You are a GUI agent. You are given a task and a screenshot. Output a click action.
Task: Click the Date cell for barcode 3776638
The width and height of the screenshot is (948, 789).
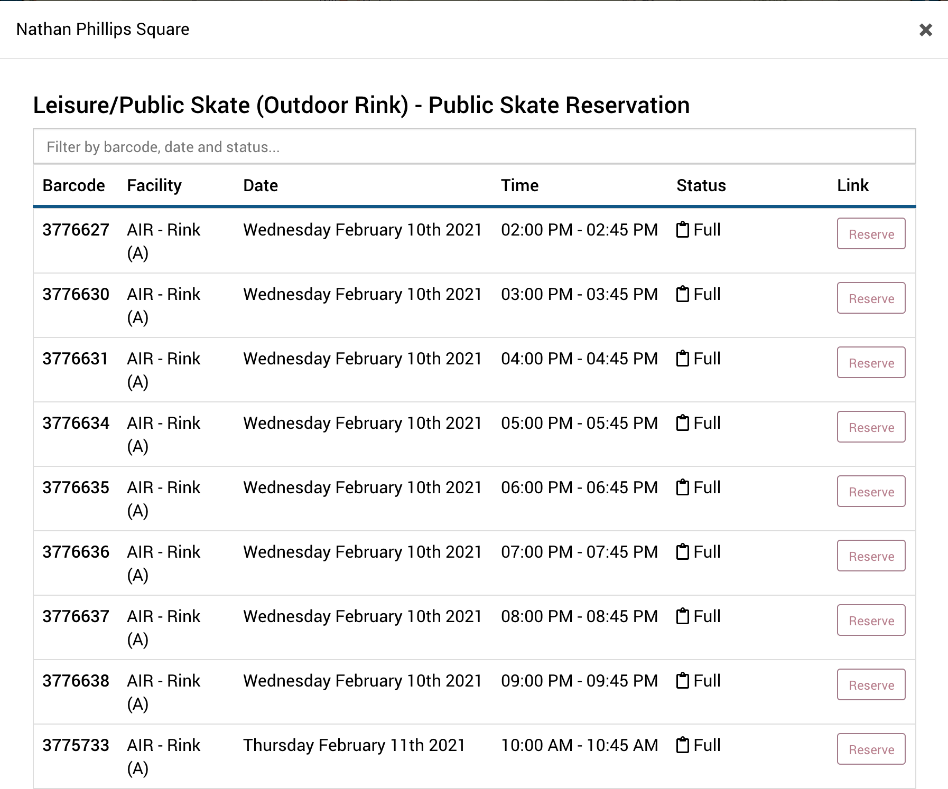click(362, 681)
